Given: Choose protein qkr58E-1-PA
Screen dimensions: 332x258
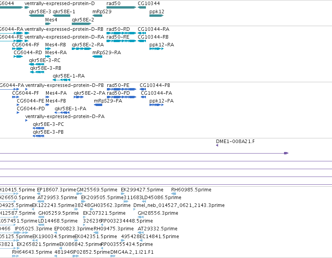Looking at the screenshot, I should pyautogui.click(x=71, y=109).
